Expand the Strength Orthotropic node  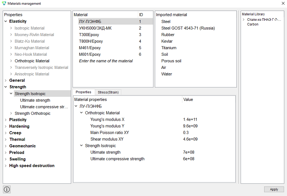point(11,113)
